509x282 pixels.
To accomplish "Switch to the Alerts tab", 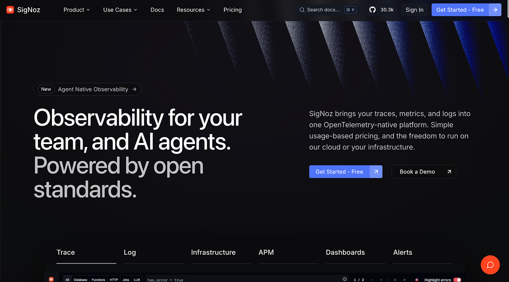I will coord(423,253).
